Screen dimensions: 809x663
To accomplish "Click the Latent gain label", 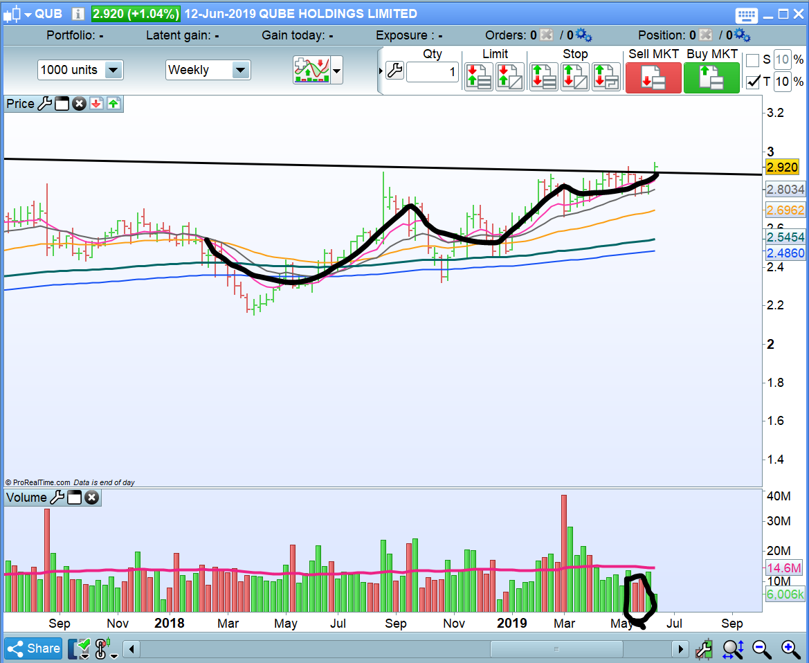I will pos(179,35).
